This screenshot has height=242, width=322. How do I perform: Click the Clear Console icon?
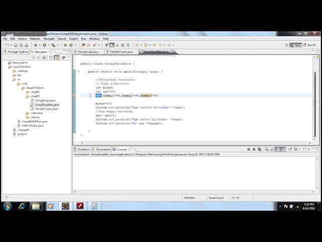pyautogui.click(x=267, y=149)
